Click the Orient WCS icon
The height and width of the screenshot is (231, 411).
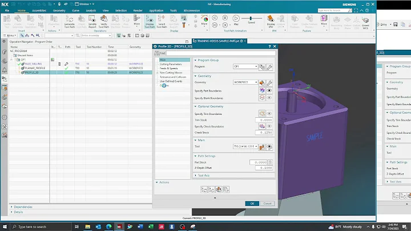pyautogui.click(x=365, y=22)
